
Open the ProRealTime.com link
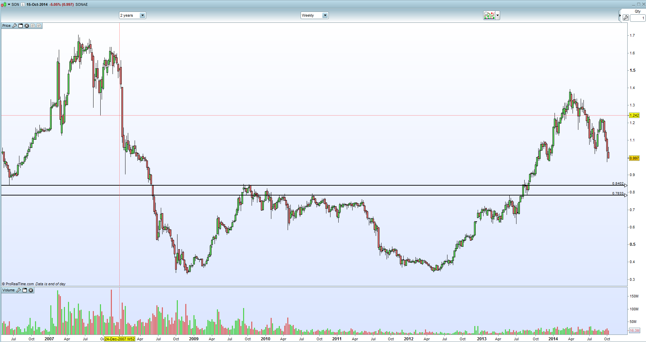pyautogui.click(x=20, y=284)
